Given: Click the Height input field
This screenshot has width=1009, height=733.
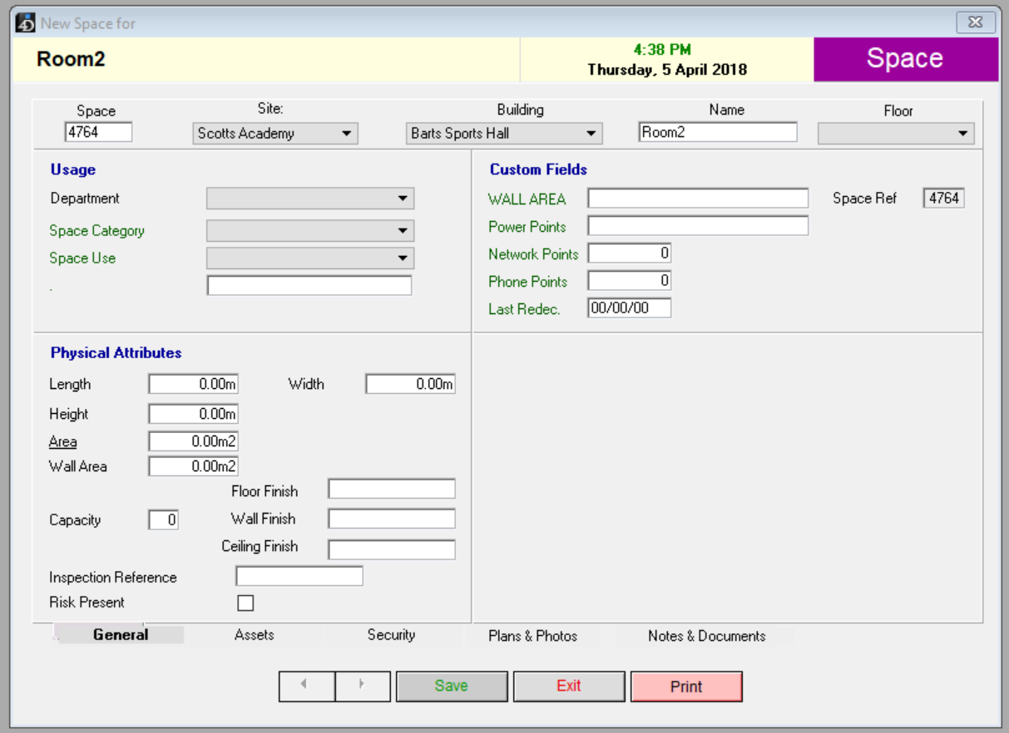Looking at the screenshot, I should click(194, 414).
